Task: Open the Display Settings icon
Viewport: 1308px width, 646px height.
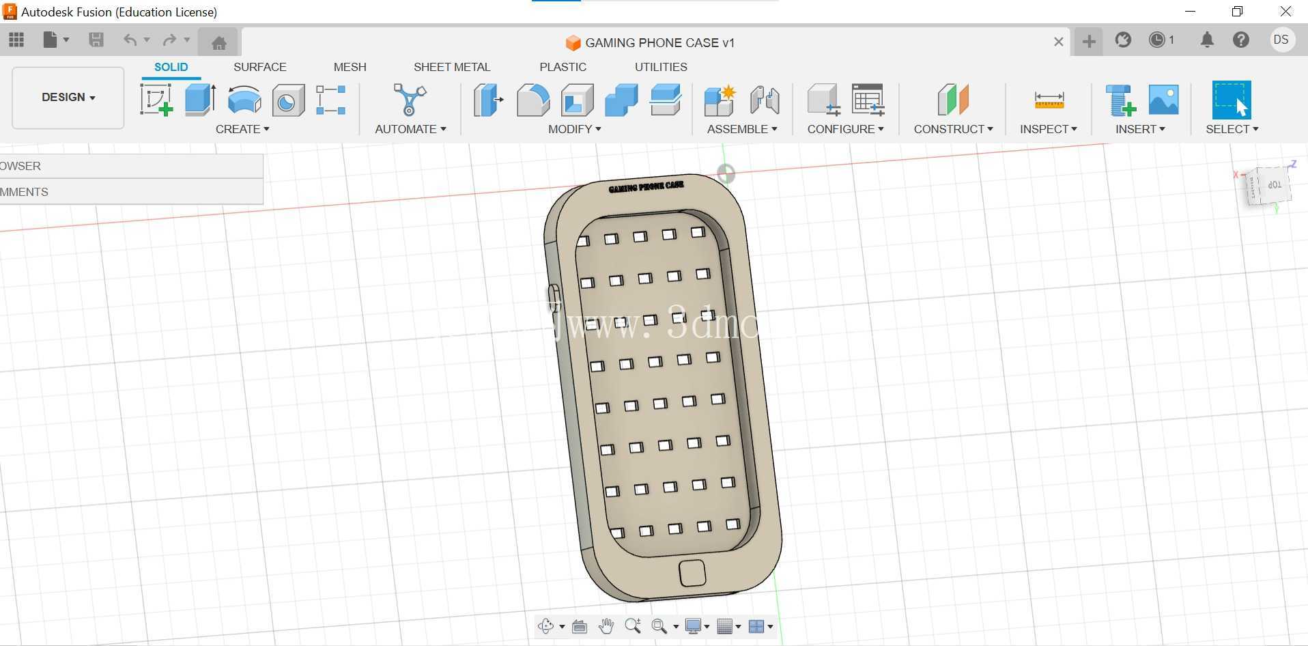Action: [x=694, y=626]
